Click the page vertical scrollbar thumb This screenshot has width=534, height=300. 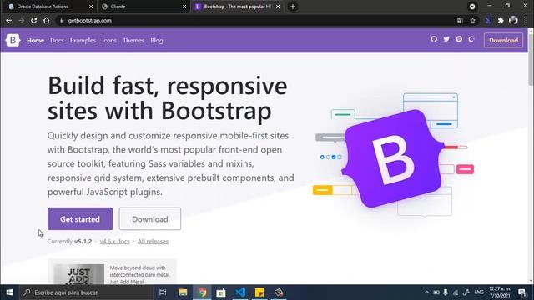[x=531, y=59]
